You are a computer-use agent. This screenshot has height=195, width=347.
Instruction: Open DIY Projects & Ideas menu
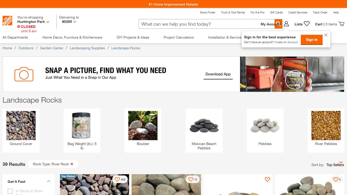click(133, 37)
